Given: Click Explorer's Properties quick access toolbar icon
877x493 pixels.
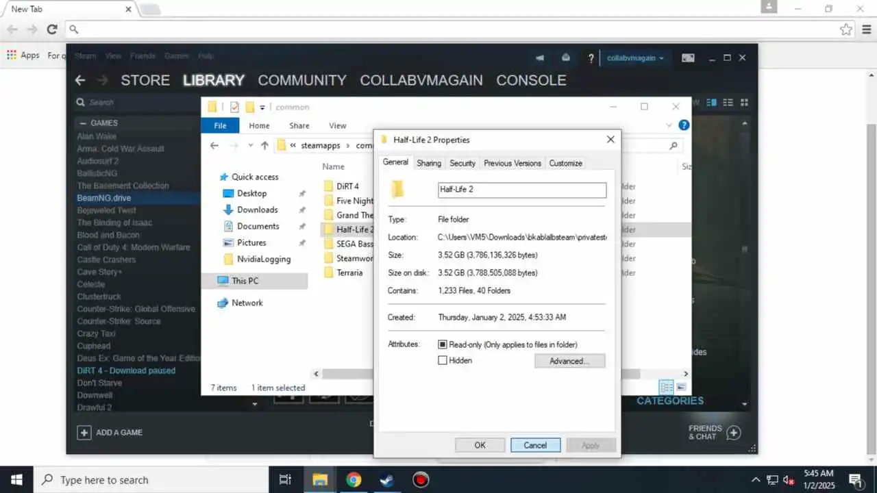Looking at the screenshot, I should [x=235, y=107].
